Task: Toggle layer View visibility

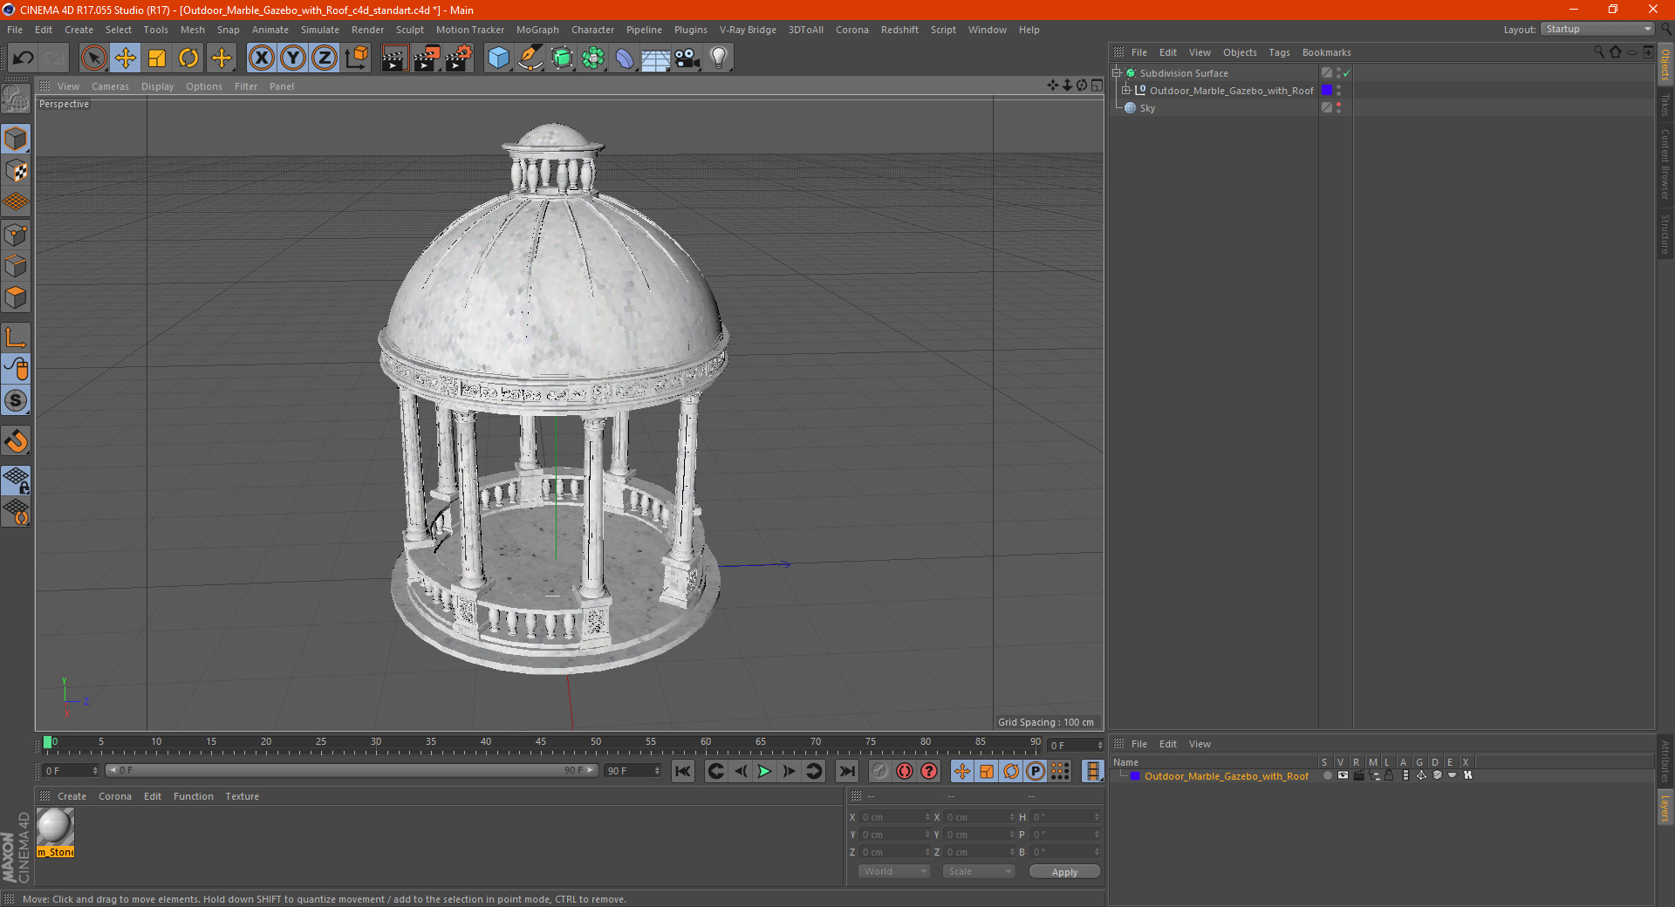Action: [1343, 775]
